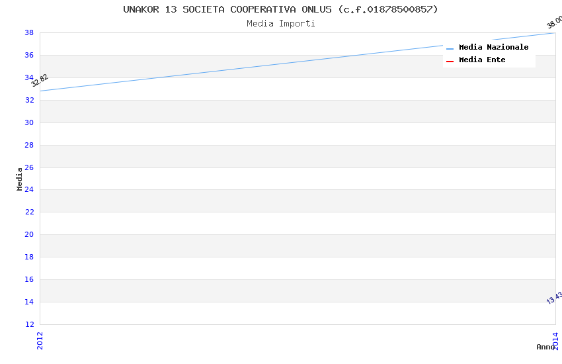This screenshot has height=364, width=562.
Task: Click the 13.43 data point label
Action: click(554, 298)
